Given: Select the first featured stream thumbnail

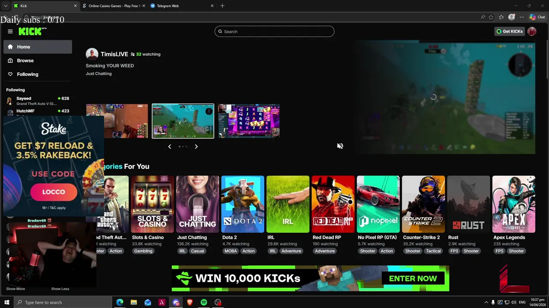Looking at the screenshot, I should click(x=117, y=121).
